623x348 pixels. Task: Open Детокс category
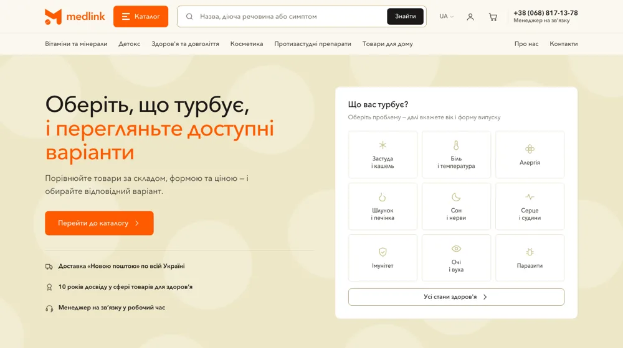(129, 44)
